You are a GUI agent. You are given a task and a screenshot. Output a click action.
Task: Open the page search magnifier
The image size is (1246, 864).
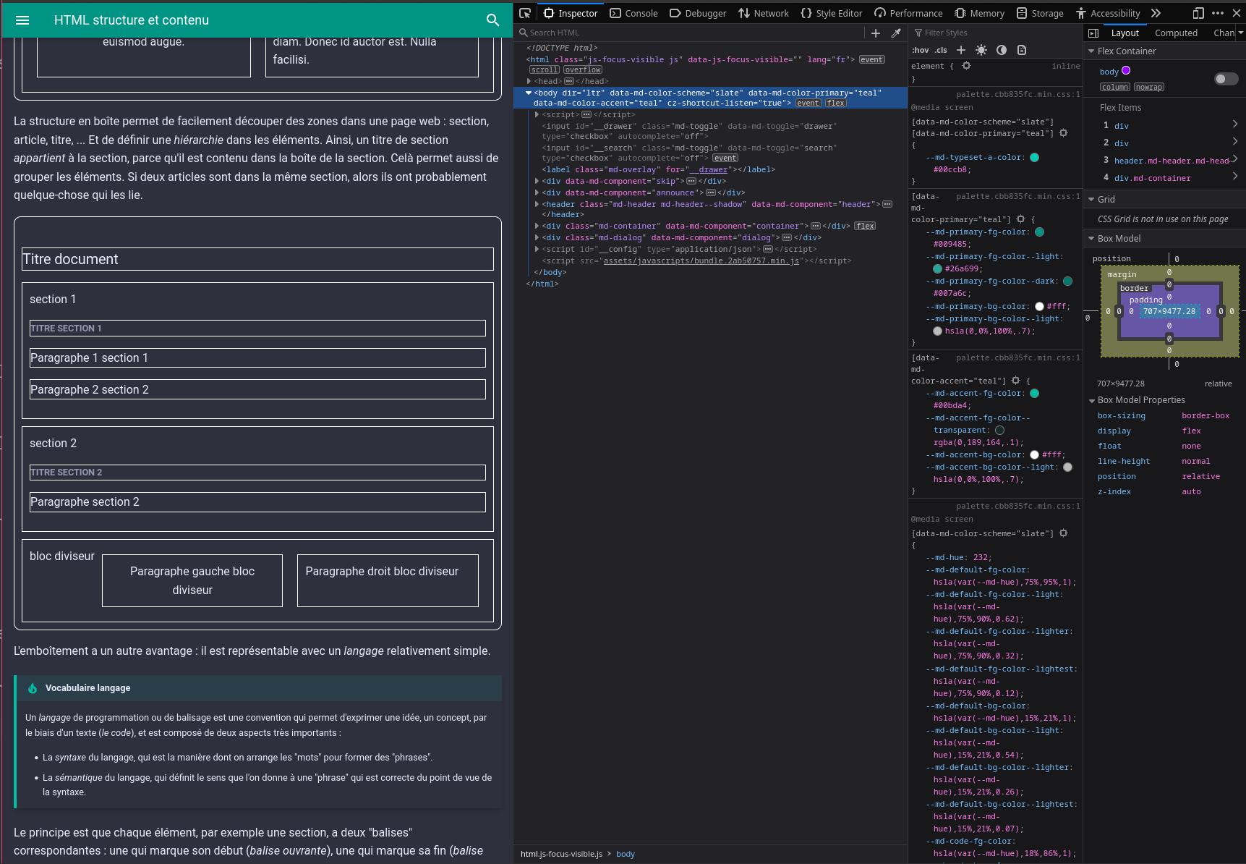click(493, 20)
